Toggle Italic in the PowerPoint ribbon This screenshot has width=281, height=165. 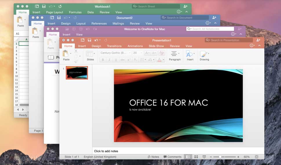coord(109,60)
